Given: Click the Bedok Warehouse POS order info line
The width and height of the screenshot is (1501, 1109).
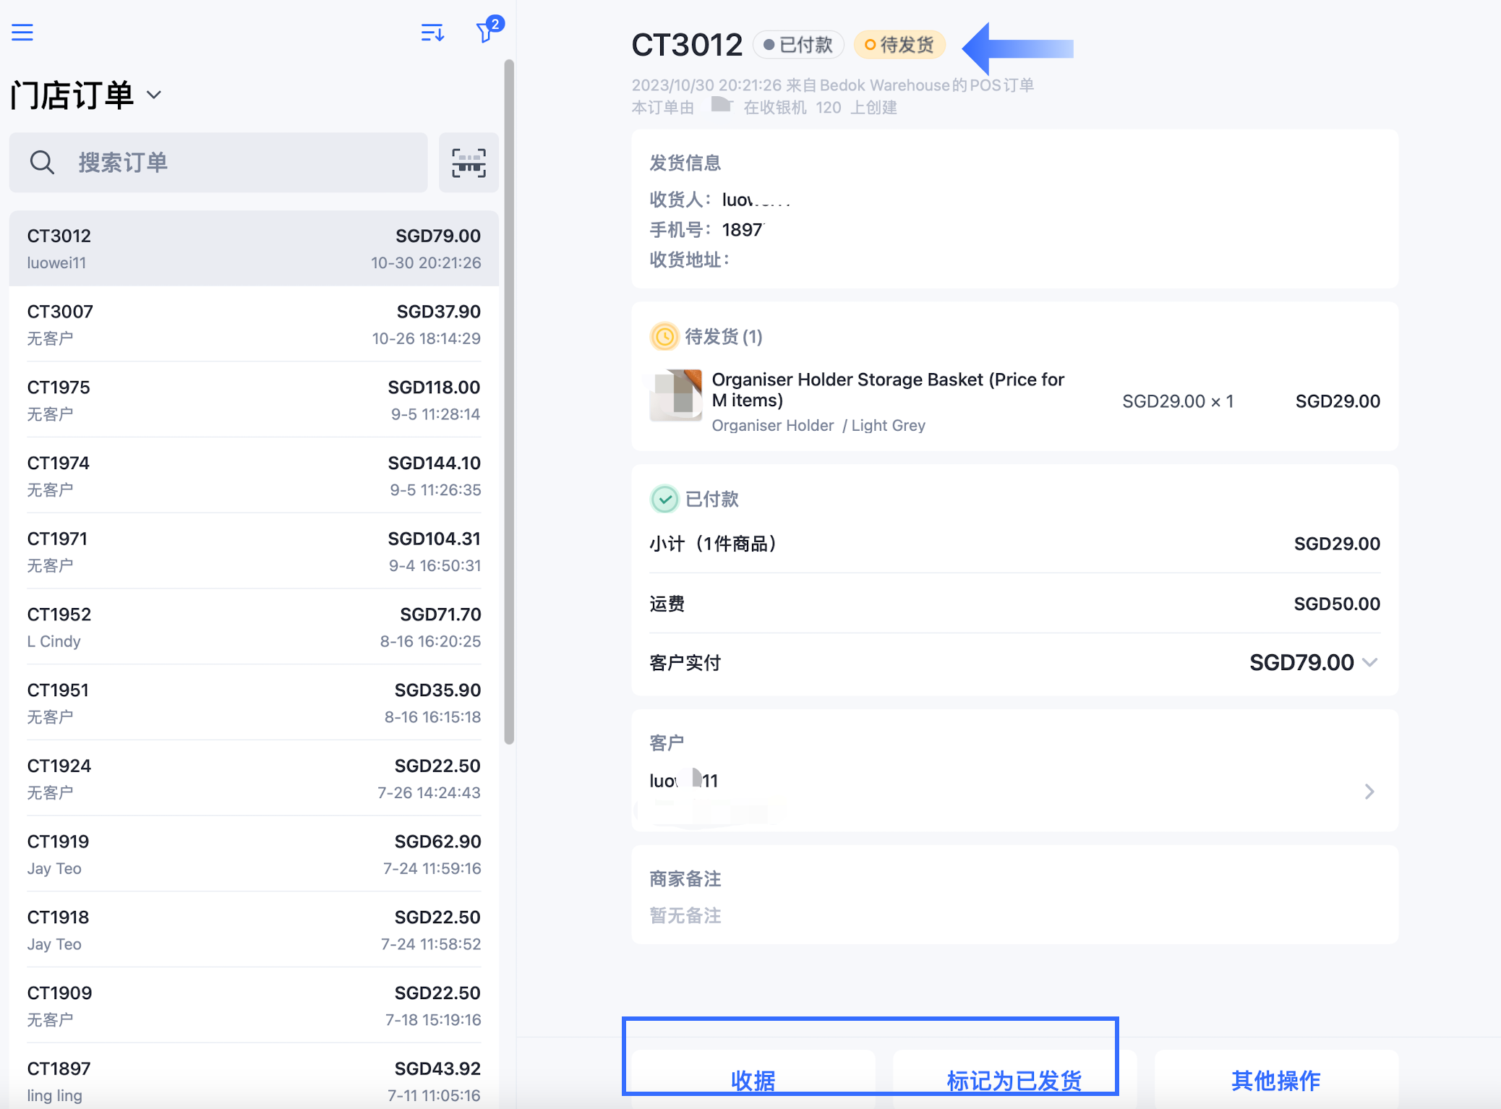Looking at the screenshot, I should click(x=833, y=85).
